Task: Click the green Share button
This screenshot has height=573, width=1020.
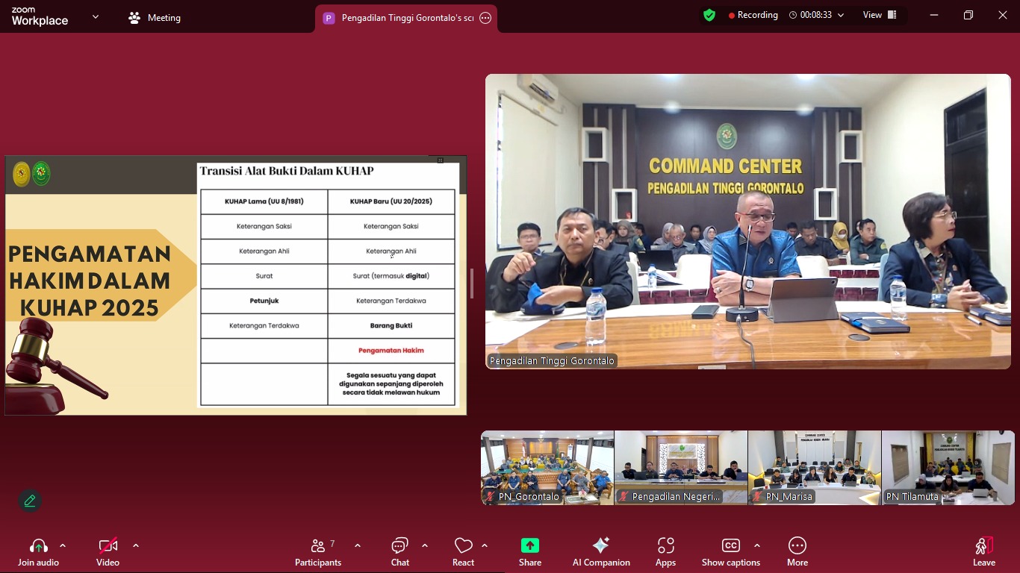Action: coord(529,546)
